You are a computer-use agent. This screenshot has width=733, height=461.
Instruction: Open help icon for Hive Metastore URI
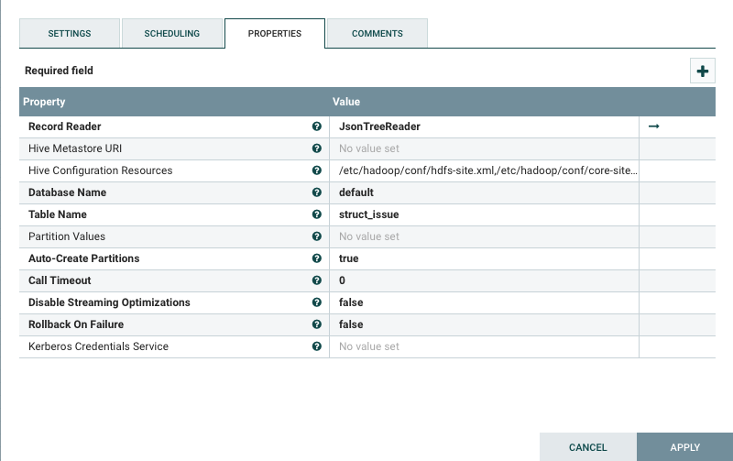(316, 148)
